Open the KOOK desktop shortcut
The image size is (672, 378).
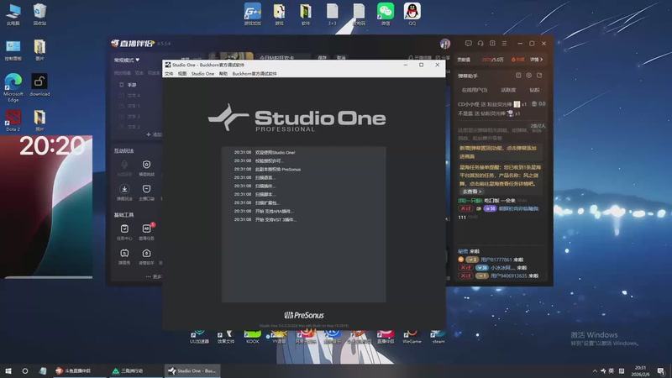[x=253, y=338]
